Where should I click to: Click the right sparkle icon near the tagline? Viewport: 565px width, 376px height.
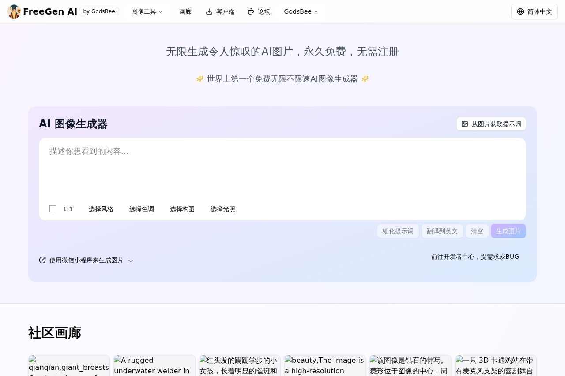(x=365, y=79)
